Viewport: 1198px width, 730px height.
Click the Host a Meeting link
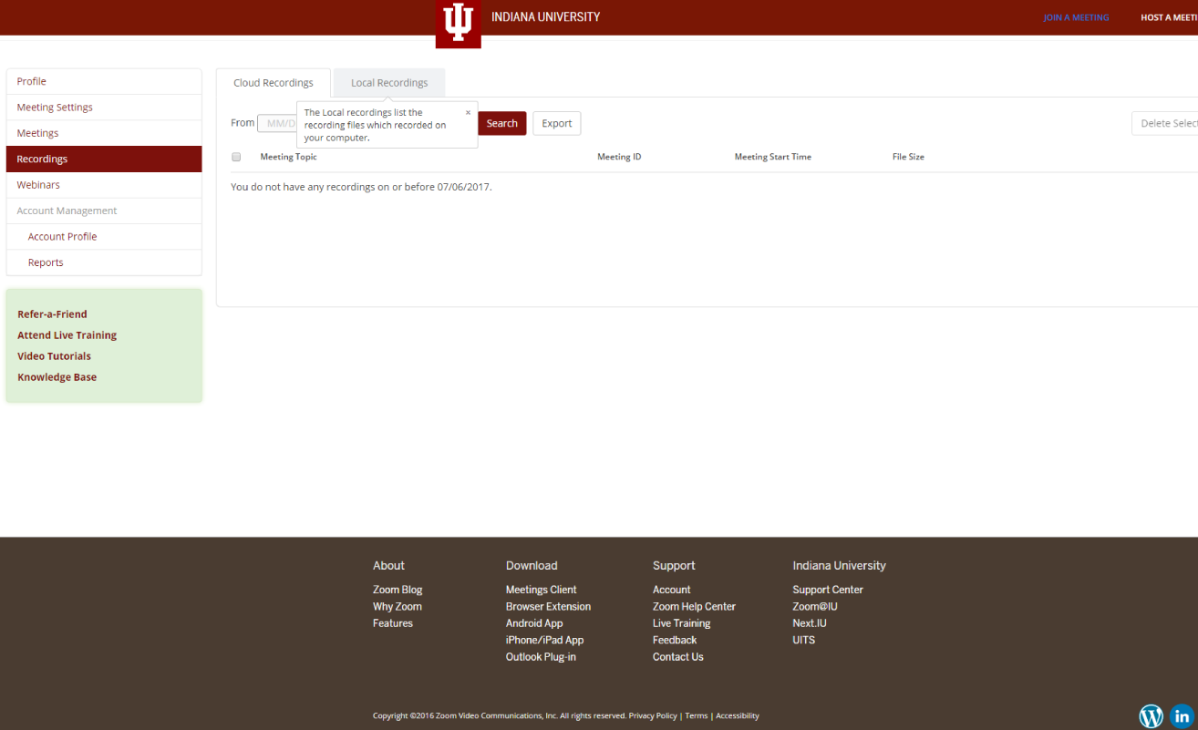coord(1169,17)
